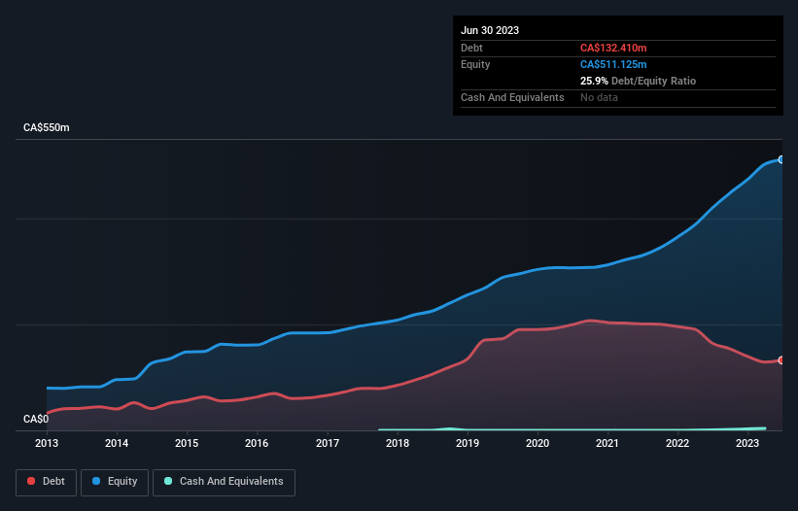This screenshot has height=511, width=798.
Task: Click the CA$132.410m debt value
Action: 613,48
